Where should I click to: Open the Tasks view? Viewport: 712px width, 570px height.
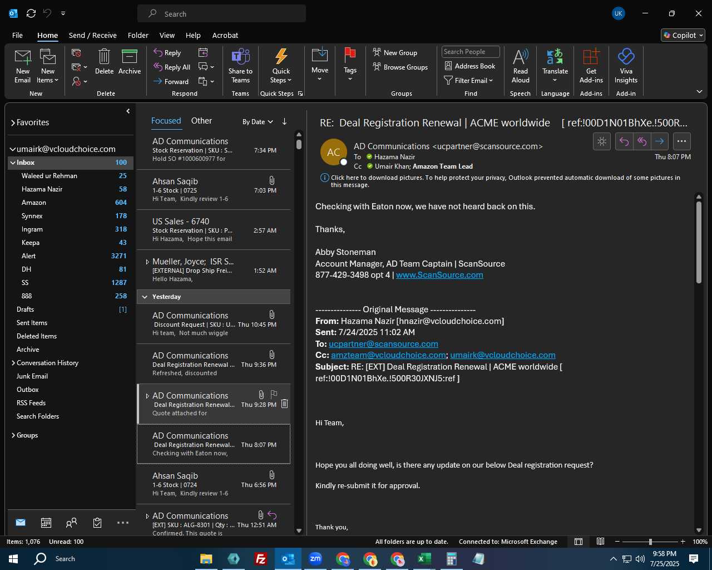click(97, 523)
